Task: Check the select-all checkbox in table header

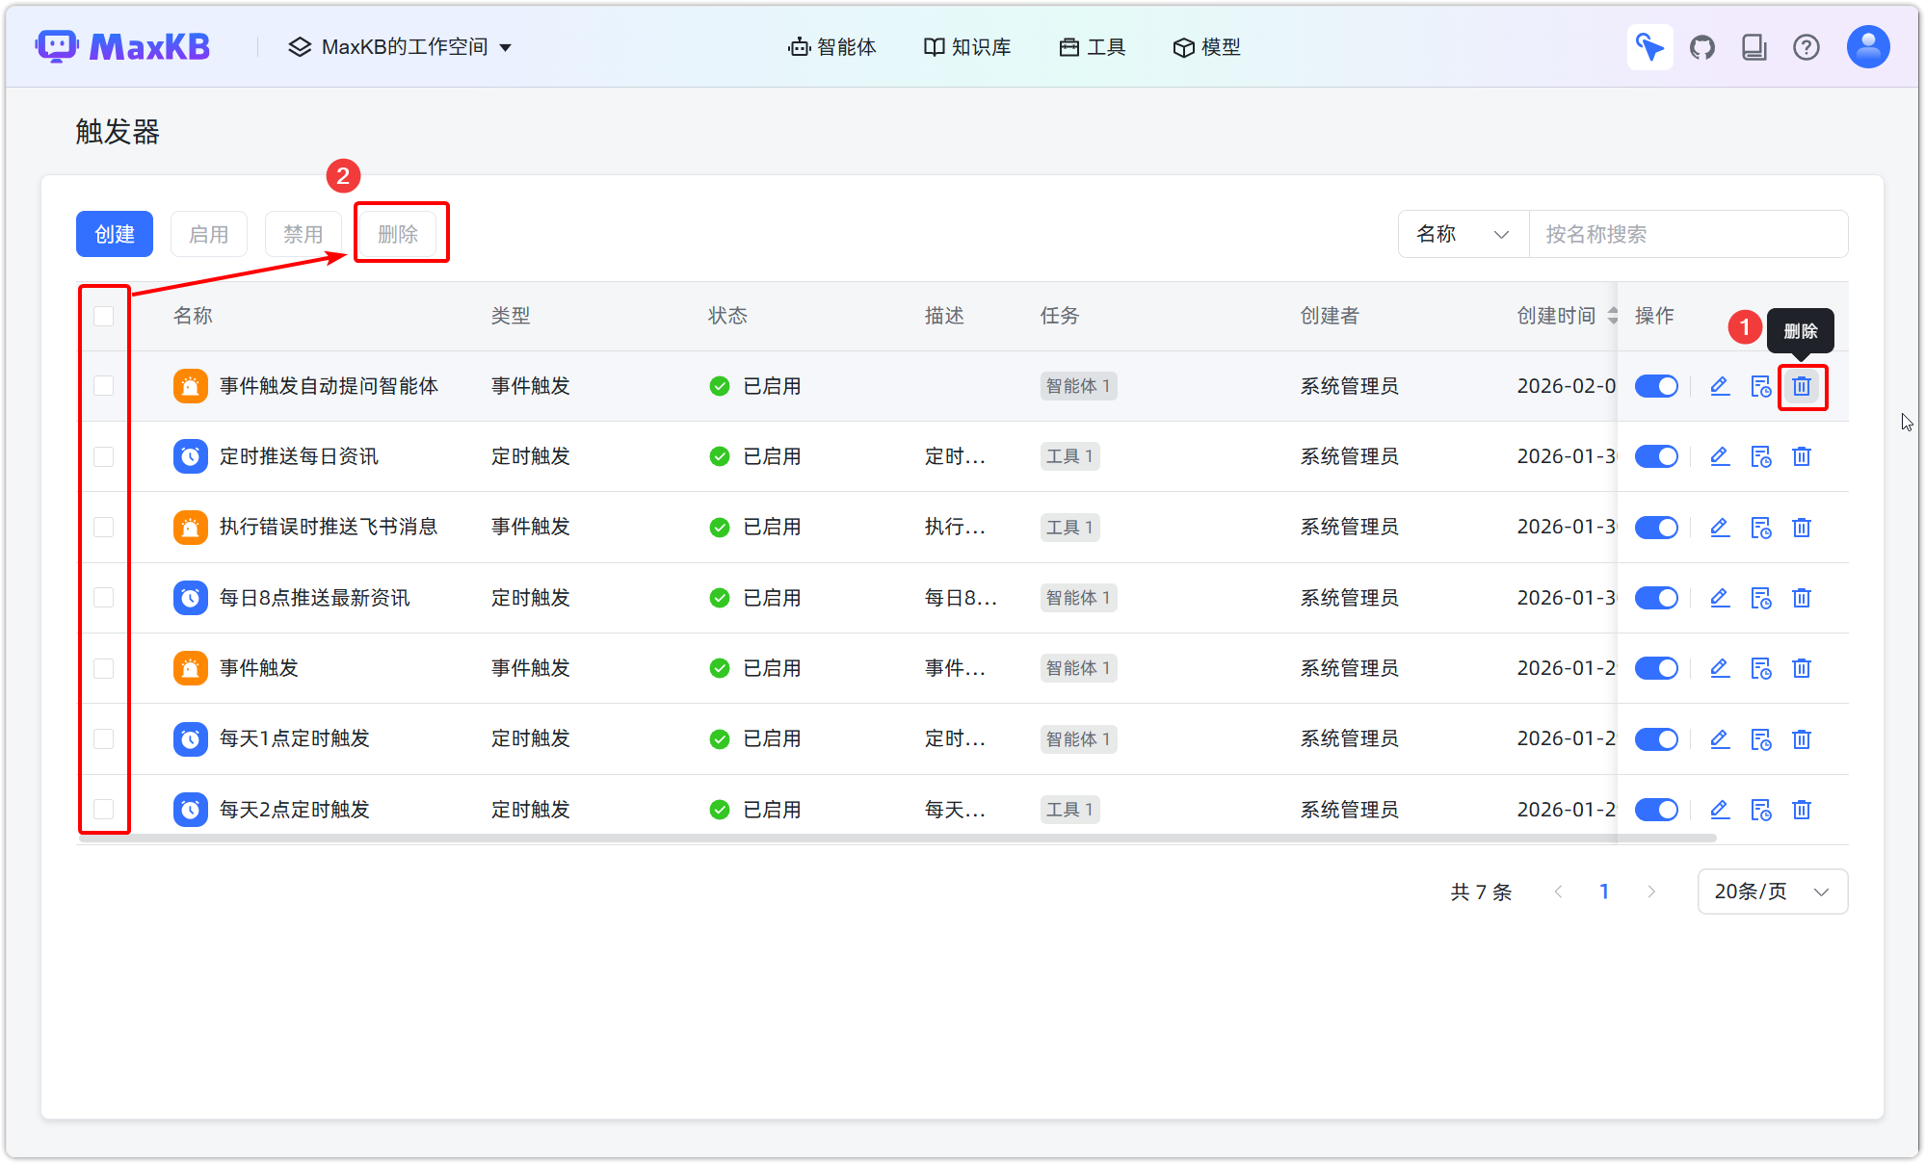Action: (104, 316)
